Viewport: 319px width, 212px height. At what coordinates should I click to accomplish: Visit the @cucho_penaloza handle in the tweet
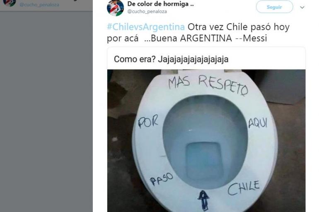click(147, 12)
